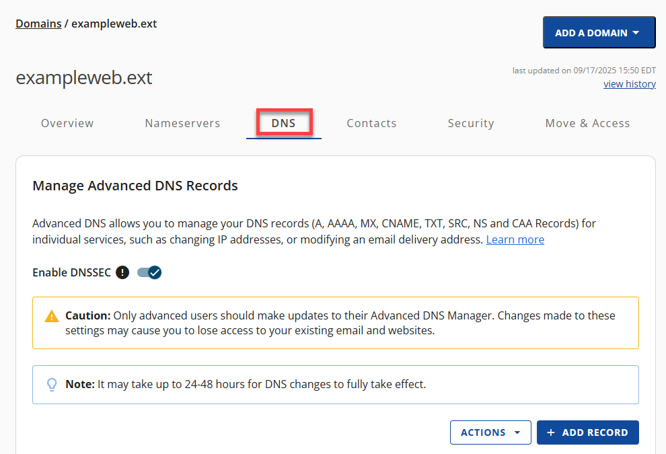Select the domain title exampleweb.ext
Image resolution: width=666 pixels, height=454 pixels.
tap(83, 77)
